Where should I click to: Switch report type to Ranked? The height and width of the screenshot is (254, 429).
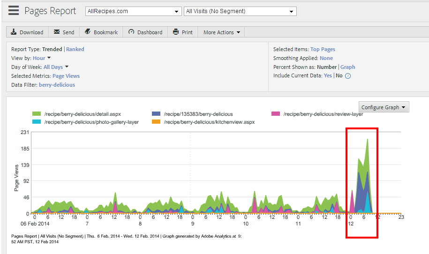[x=75, y=49]
